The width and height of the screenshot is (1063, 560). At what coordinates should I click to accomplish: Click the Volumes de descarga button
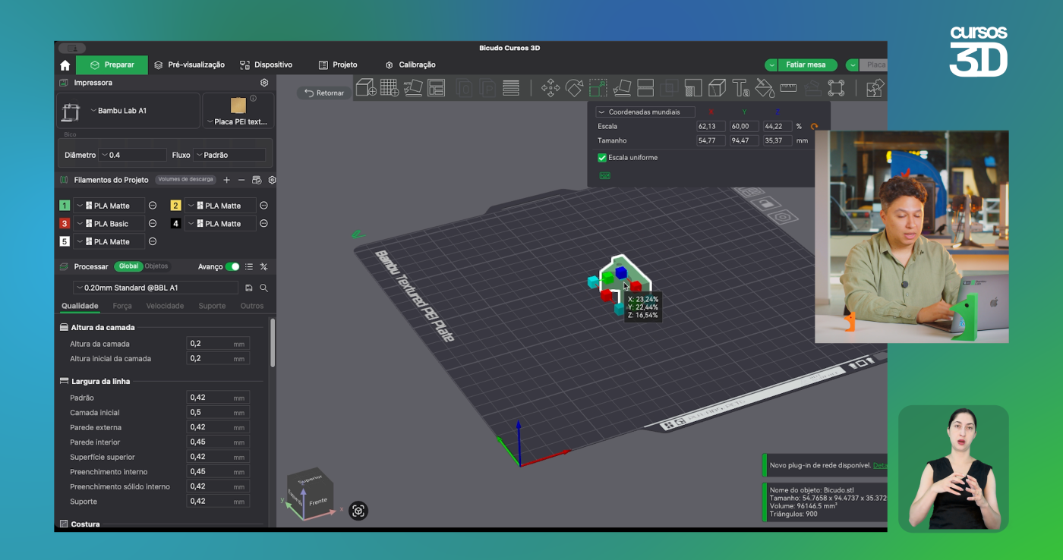point(185,180)
